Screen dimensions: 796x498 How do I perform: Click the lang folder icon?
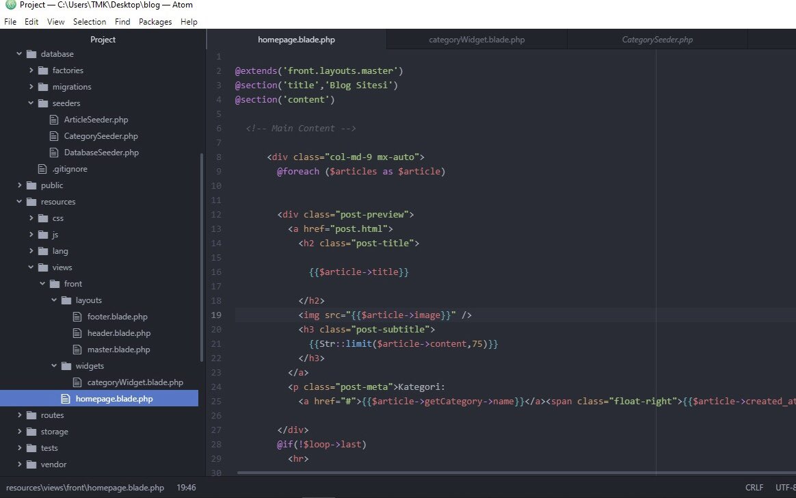pyautogui.click(x=43, y=251)
